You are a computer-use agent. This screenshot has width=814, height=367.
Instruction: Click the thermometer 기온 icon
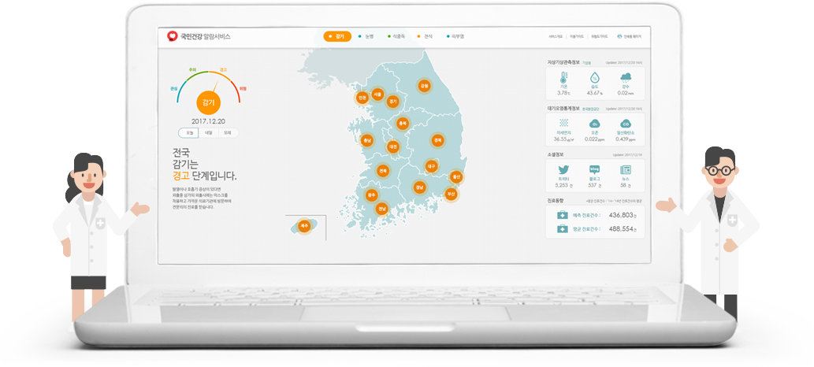point(563,79)
